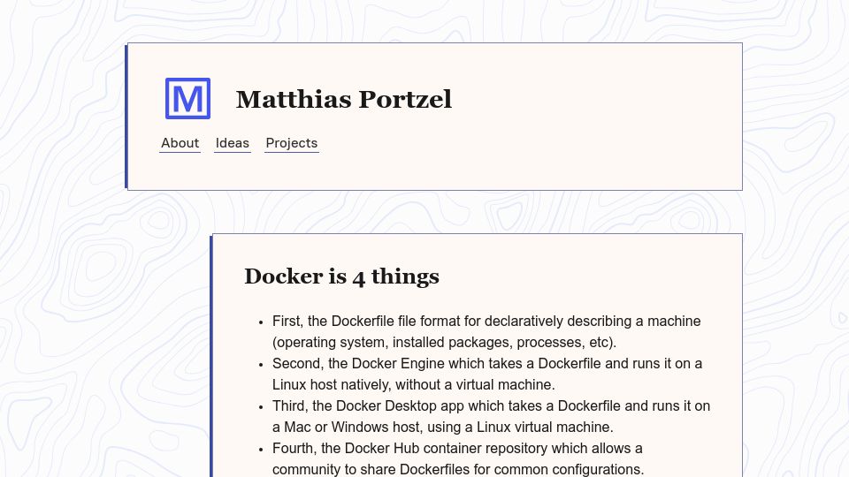849x477 pixels.
Task: Open the Matthias Portzel site title
Action: (x=344, y=99)
